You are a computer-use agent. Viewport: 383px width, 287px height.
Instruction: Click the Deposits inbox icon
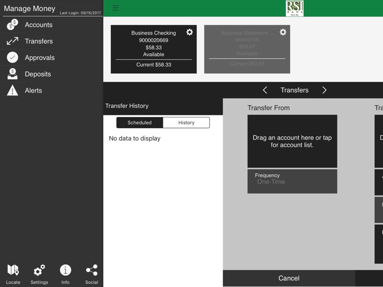coord(12,74)
